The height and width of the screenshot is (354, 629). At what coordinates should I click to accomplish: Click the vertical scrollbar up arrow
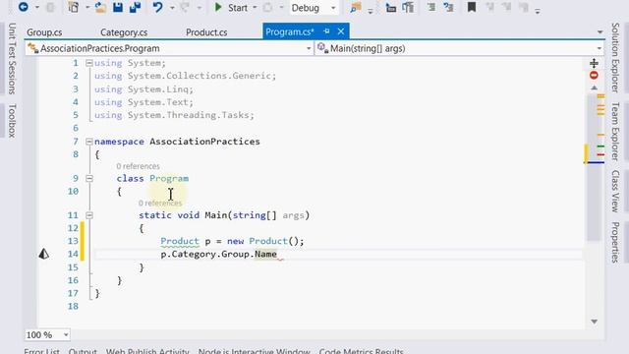[x=594, y=88]
